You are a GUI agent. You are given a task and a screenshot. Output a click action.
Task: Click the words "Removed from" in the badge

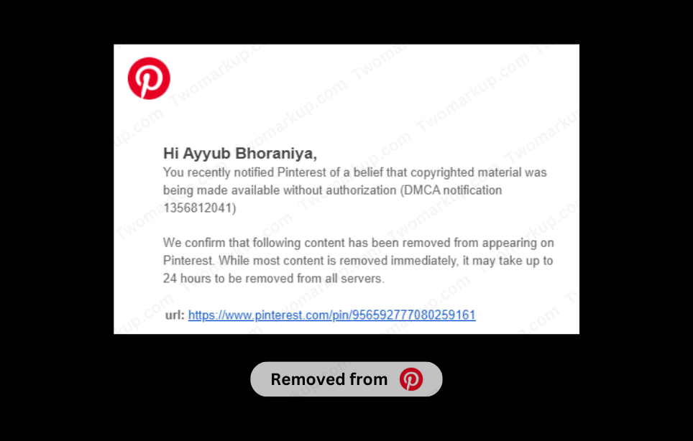[x=329, y=379]
